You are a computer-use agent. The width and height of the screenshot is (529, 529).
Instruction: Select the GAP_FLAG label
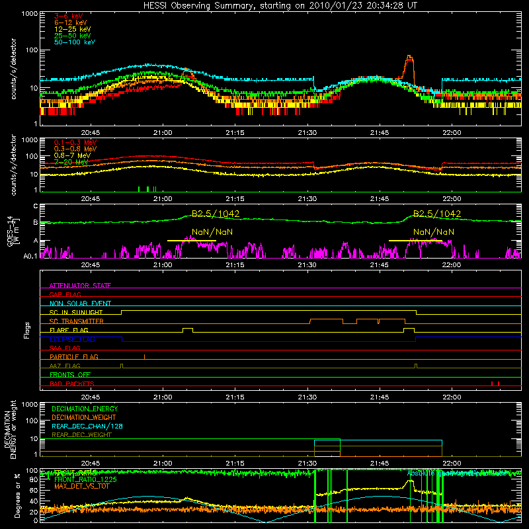point(65,294)
